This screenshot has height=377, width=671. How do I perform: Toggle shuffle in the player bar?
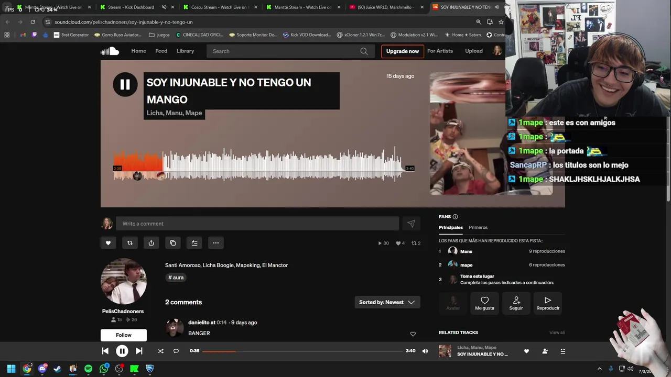(x=160, y=351)
